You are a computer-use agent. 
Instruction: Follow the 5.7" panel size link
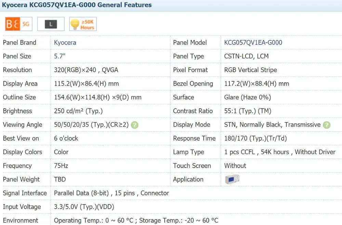tap(60, 56)
